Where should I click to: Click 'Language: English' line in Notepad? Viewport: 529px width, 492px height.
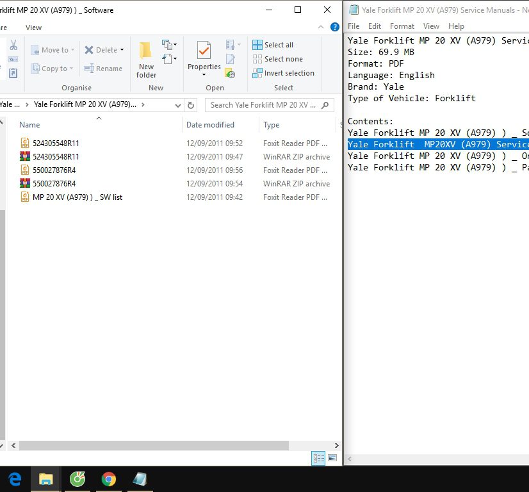(391, 75)
